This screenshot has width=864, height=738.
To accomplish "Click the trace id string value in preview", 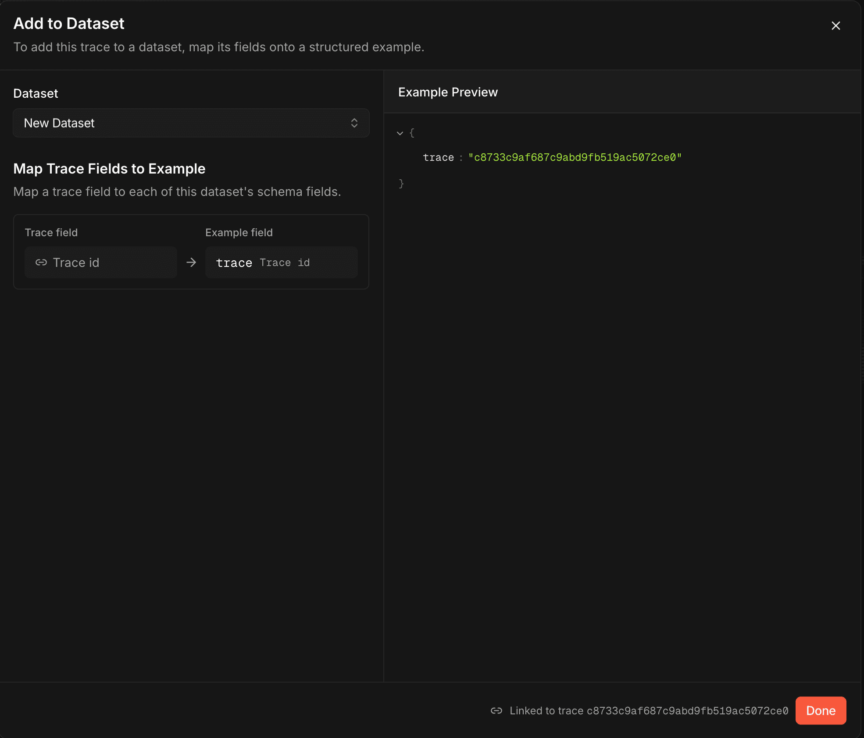I will (x=575, y=157).
